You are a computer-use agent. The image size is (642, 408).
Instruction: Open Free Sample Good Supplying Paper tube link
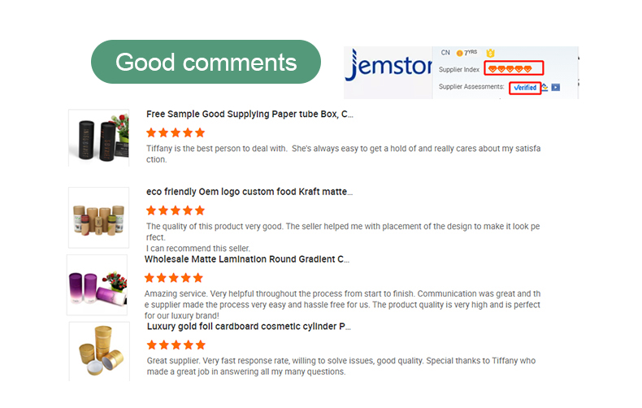tap(249, 114)
